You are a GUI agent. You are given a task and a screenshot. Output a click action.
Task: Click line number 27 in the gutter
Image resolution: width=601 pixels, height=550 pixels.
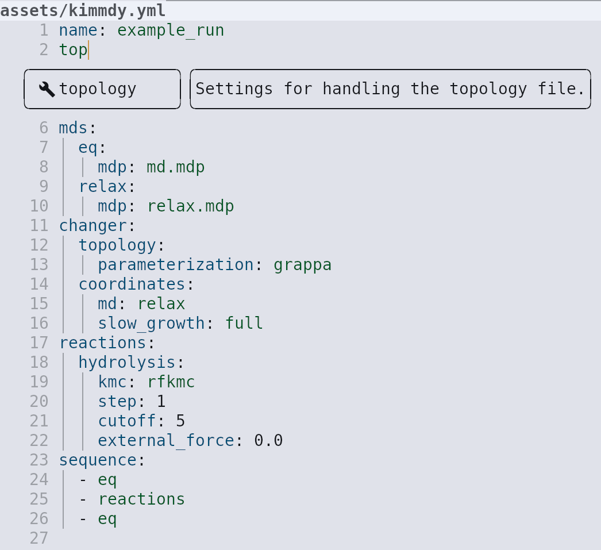point(39,539)
